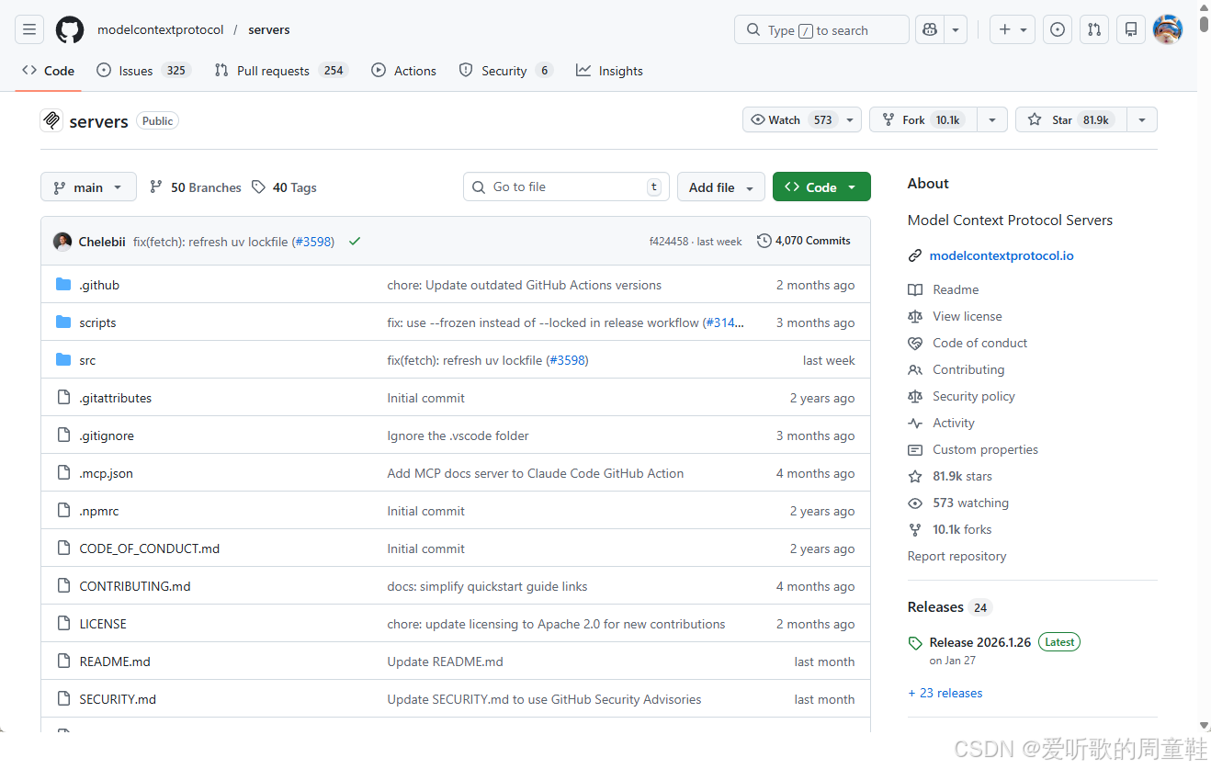Open the scripts folder icon
Image resolution: width=1211 pixels, height=769 pixels.
click(63, 322)
